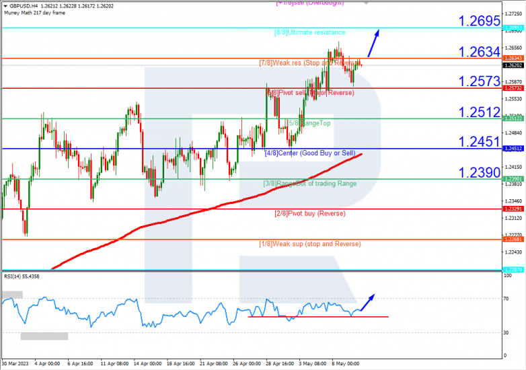Select the cyan 1.26953 price tag
This screenshot has height=370, width=526.
[x=513, y=28]
